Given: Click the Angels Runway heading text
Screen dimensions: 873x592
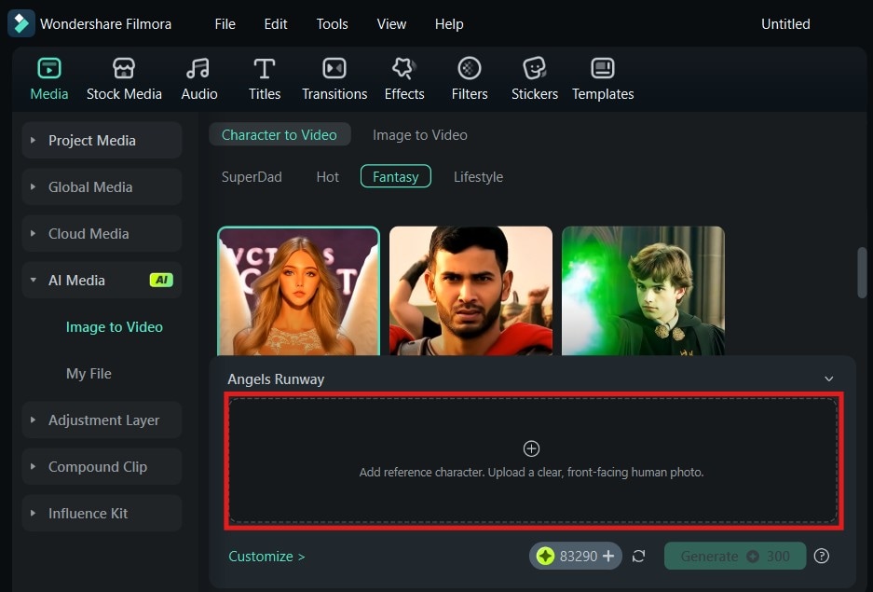Looking at the screenshot, I should [276, 379].
